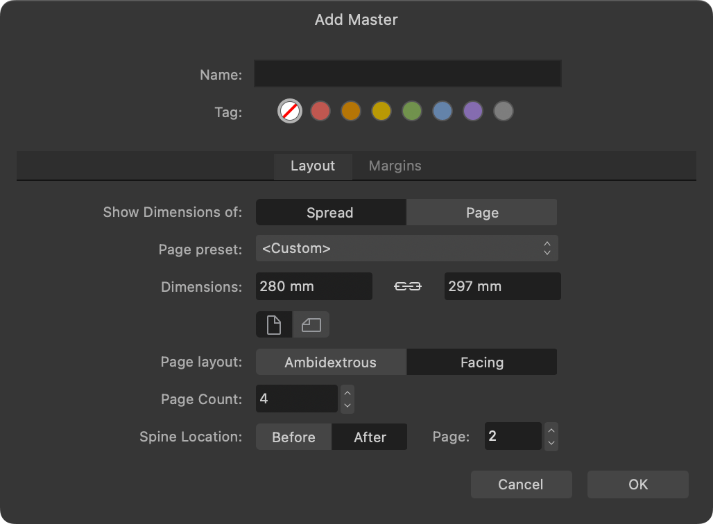This screenshot has height=524, width=713.
Task: Click the spine Page number field
Action: coord(513,436)
